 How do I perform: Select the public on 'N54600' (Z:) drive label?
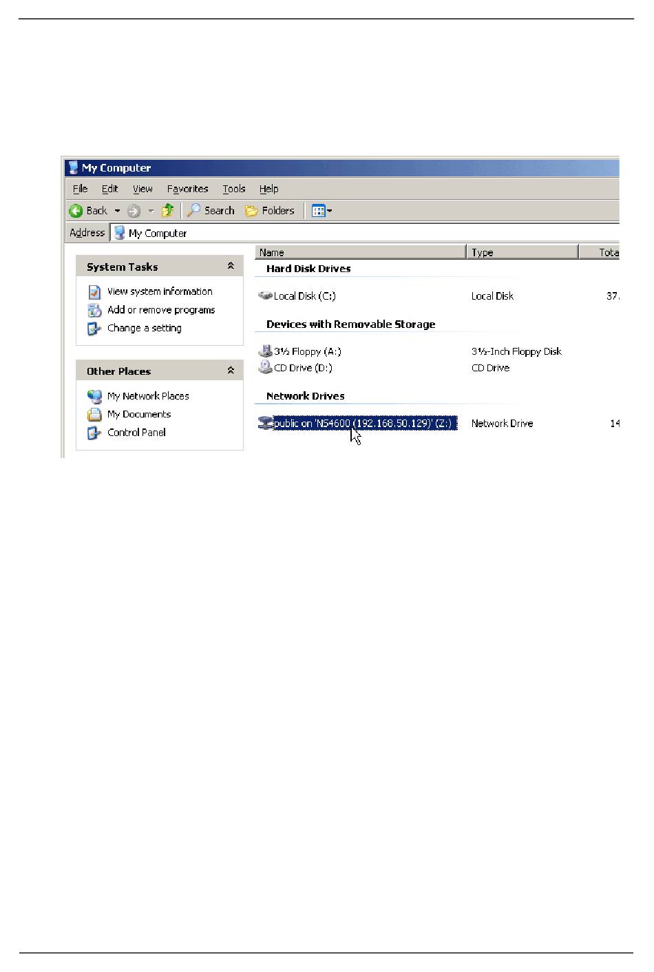click(365, 423)
